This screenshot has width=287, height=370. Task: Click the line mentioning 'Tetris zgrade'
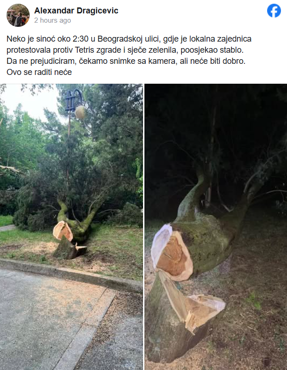[125, 50]
